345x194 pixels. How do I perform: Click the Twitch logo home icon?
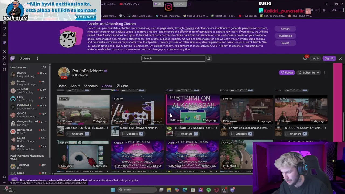click(x=12, y=58)
